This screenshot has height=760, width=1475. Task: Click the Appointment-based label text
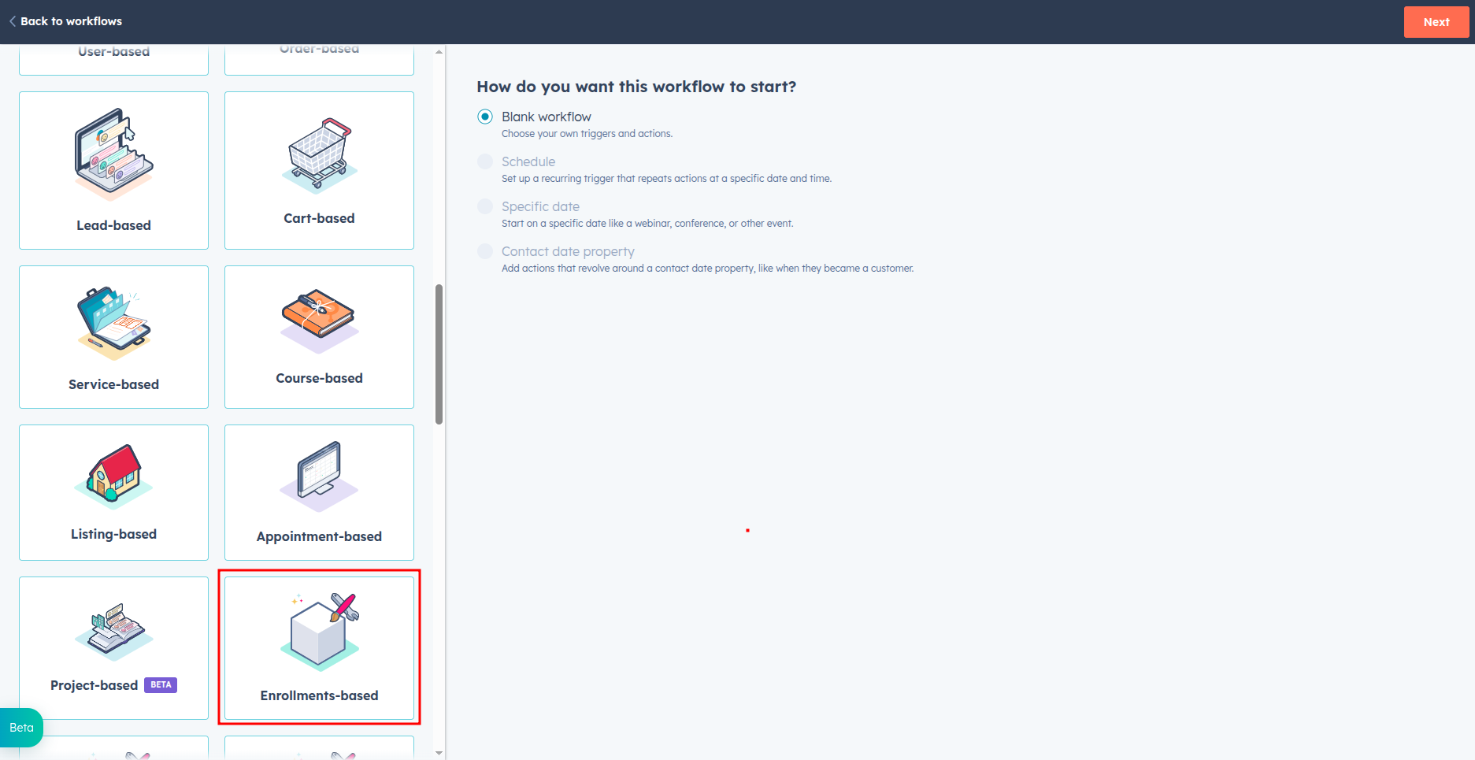[319, 536]
